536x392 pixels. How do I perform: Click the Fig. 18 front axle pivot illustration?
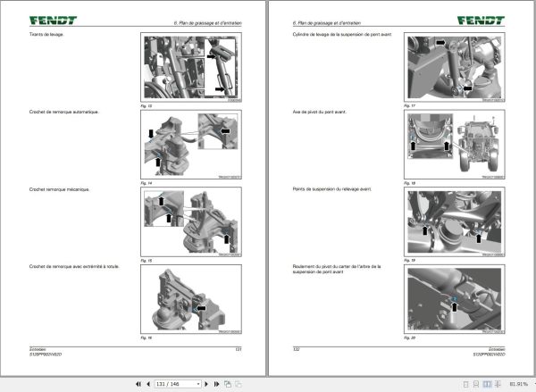click(x=455, y=145)
